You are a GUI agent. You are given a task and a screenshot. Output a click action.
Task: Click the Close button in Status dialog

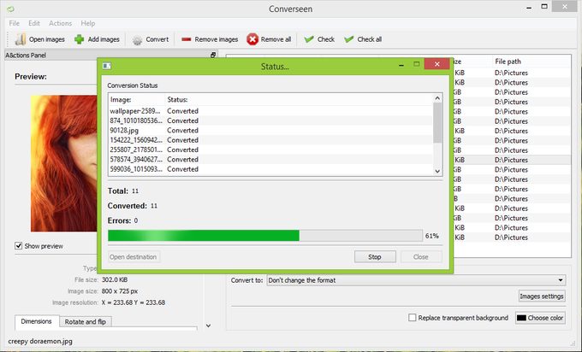tap(421, 257)
